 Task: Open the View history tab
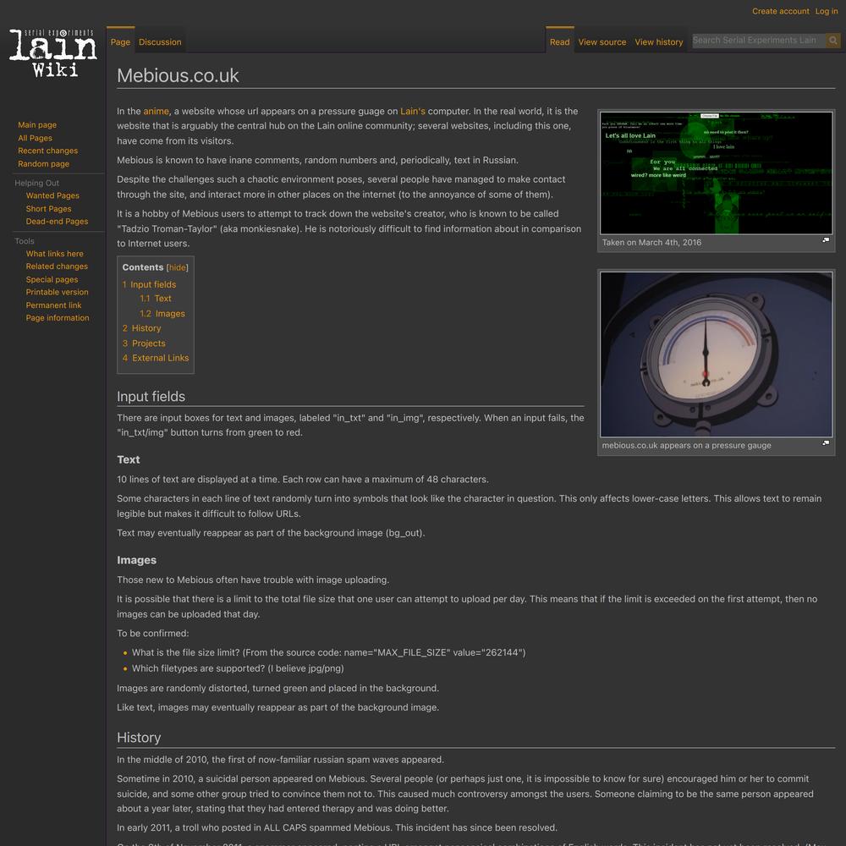(x=659, y=42)
